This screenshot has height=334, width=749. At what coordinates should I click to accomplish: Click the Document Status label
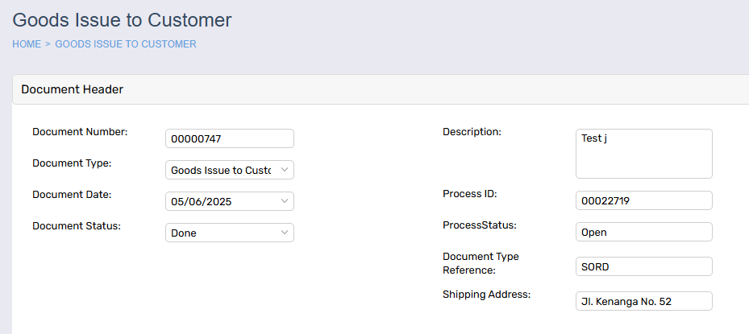pos(77,226)
